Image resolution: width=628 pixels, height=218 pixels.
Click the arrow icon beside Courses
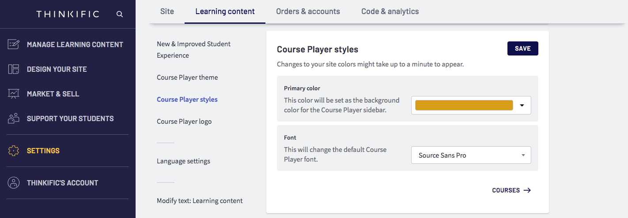point(527,190)
